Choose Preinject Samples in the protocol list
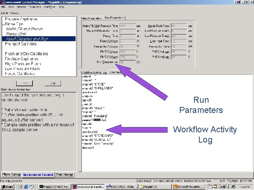 pos(21,44)
